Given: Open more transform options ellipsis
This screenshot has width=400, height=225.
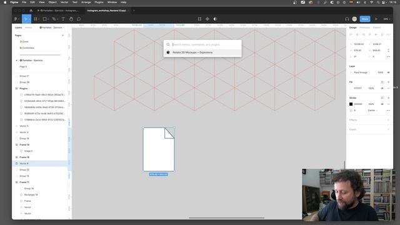Looking at the screenshot, I should 388,57.
